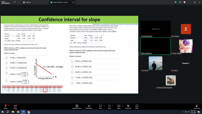Viewport: 202px width, 114px height.
Task: Click circle options icon on shared screen tab
Action: click(x=73, y=2)
